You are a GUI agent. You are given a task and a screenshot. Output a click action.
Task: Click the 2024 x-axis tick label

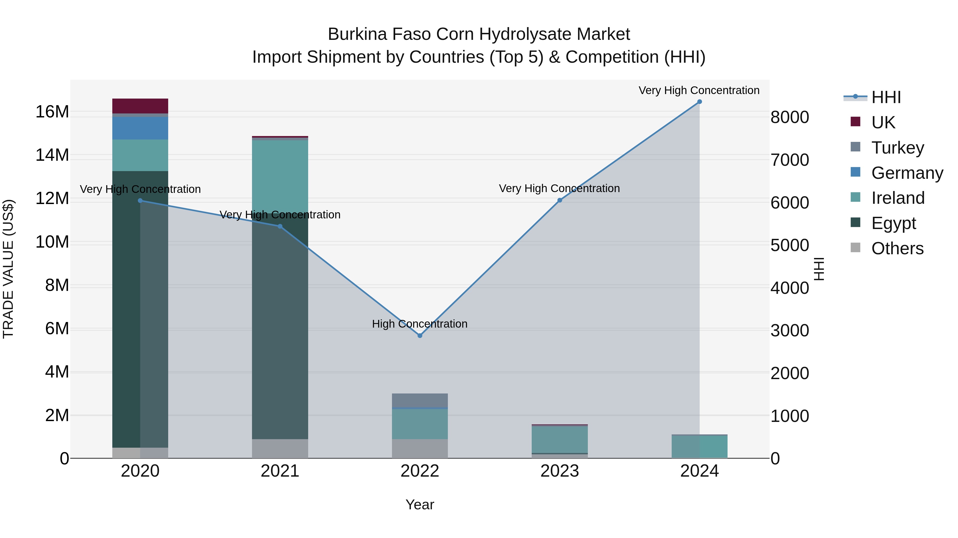700,471
